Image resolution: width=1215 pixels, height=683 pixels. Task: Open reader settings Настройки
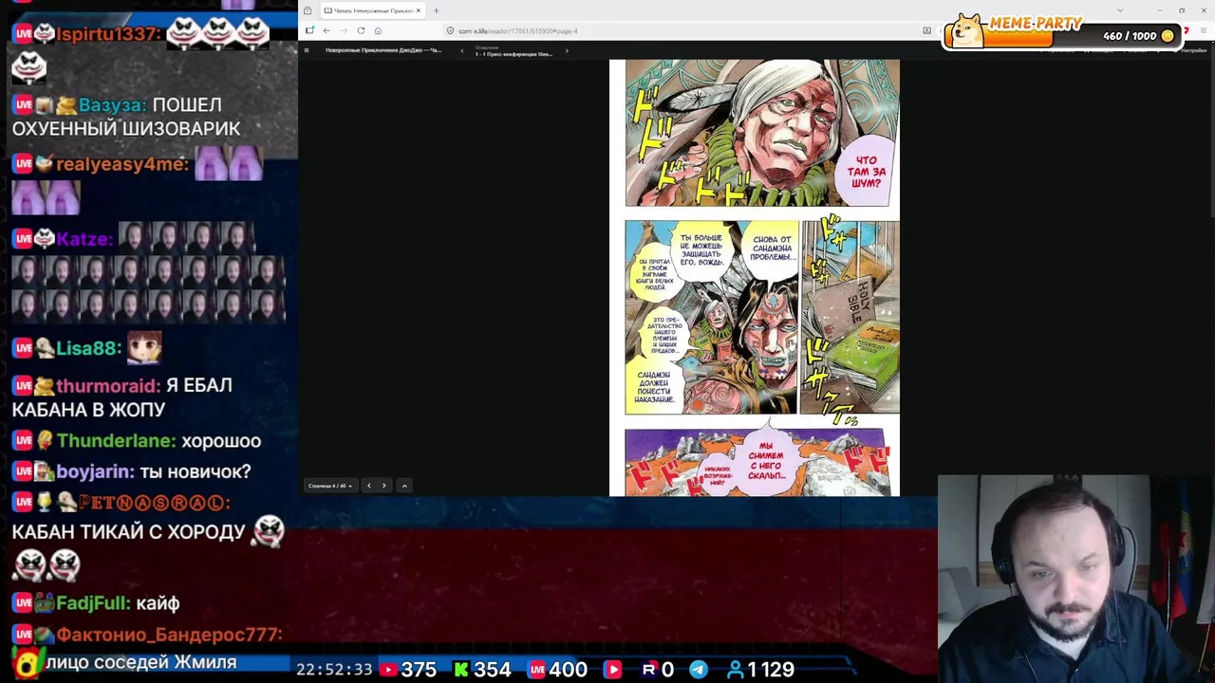pos(1192,50)
